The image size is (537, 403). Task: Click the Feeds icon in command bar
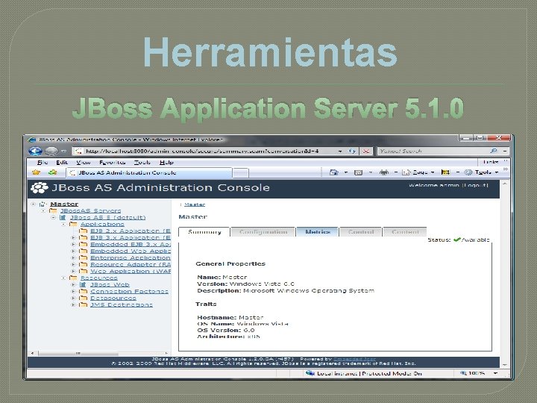pyautogui.click(x=358, y=172)
